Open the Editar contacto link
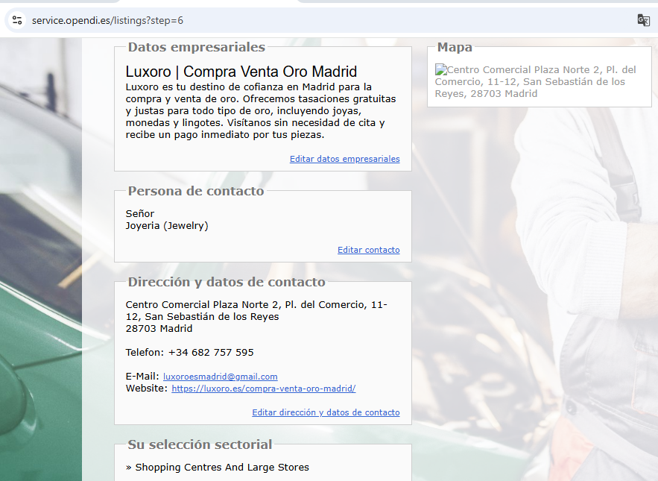Screen dimensions: 658x481 [x=368, y=250]
